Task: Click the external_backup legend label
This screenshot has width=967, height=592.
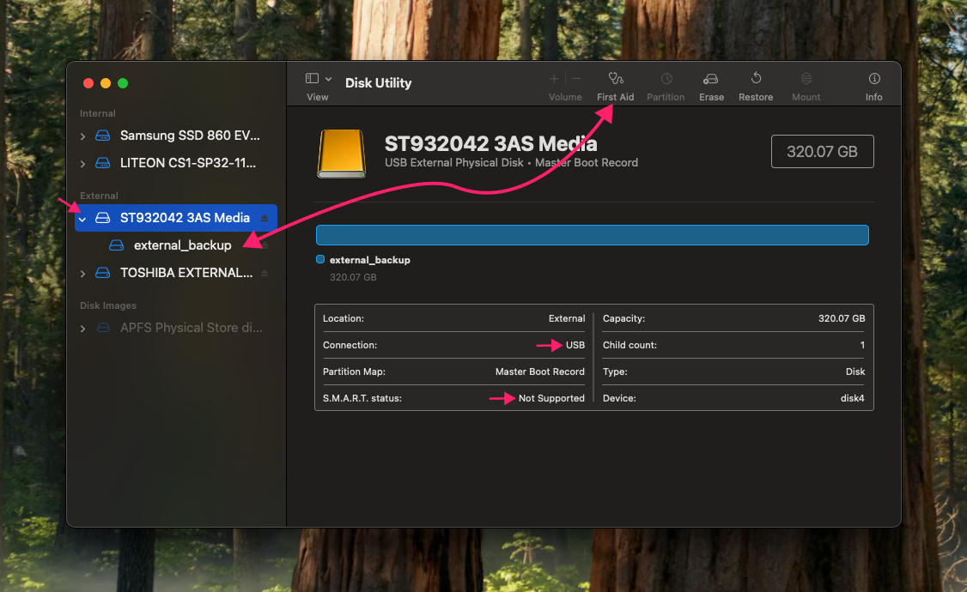Action: (x=370, y=260)
